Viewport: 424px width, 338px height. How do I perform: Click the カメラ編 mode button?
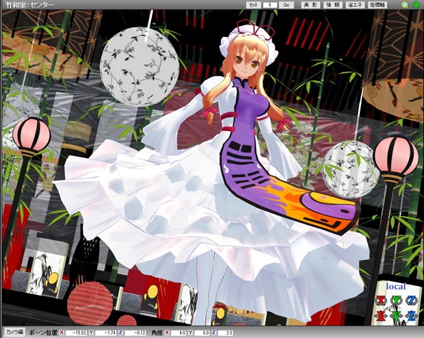pos(14,332)
